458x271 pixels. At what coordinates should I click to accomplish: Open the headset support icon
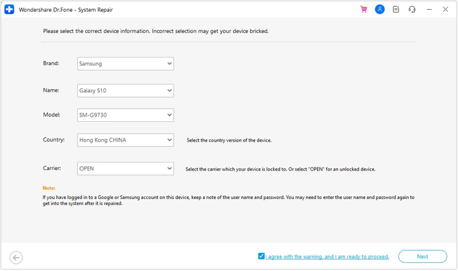coord(412,9)
